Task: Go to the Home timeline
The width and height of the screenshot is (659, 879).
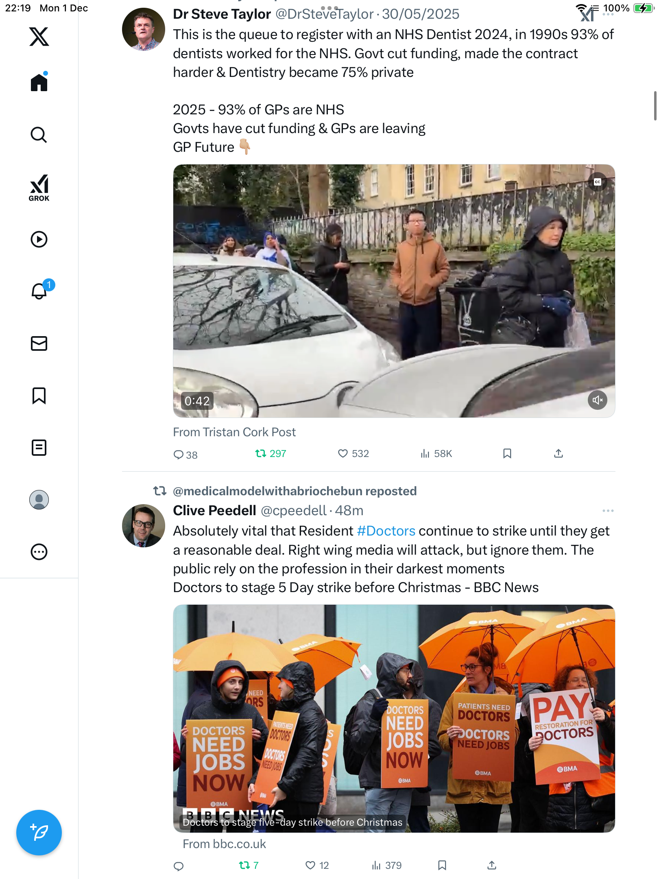Action: point(39,83)
